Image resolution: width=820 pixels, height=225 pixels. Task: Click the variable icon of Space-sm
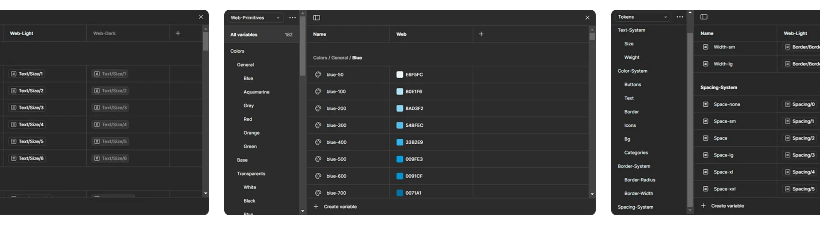pyautogui.click(x=706, y=121)
